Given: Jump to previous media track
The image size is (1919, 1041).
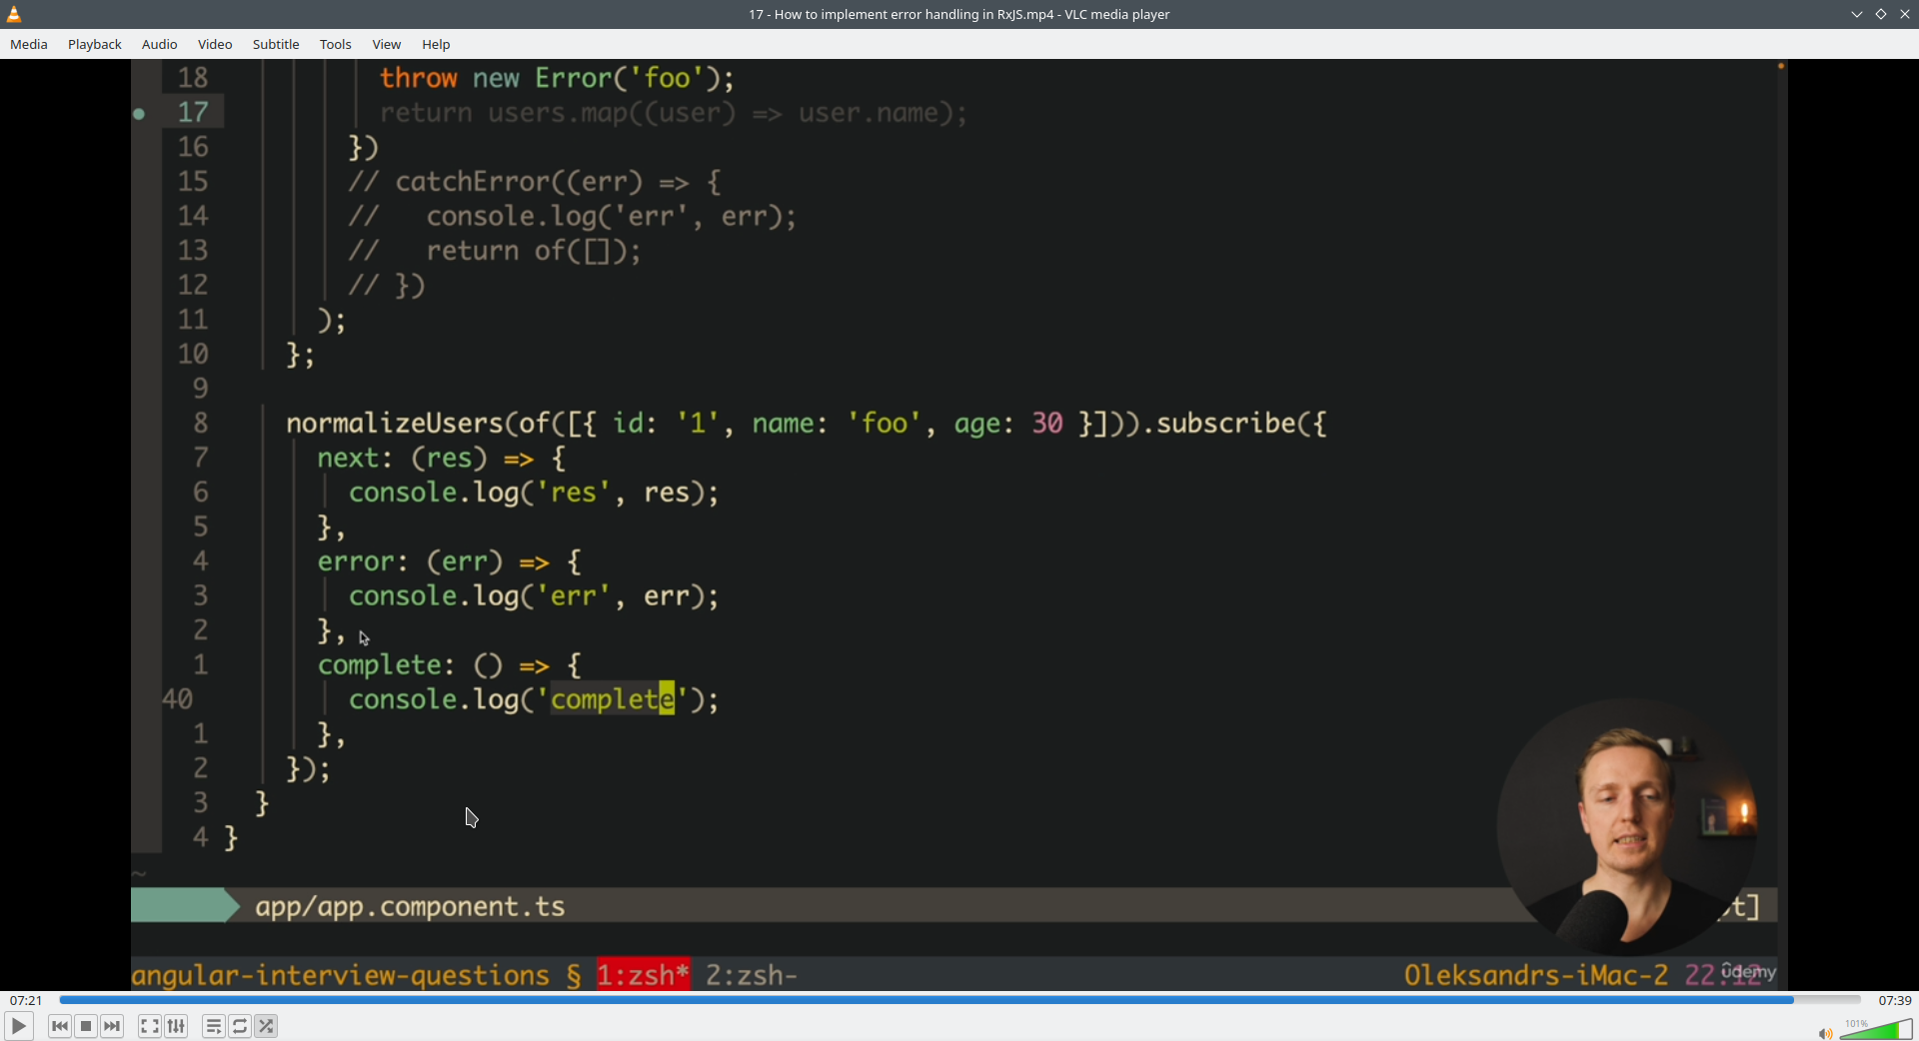Looking at the screenshot, I should 60,1026.
